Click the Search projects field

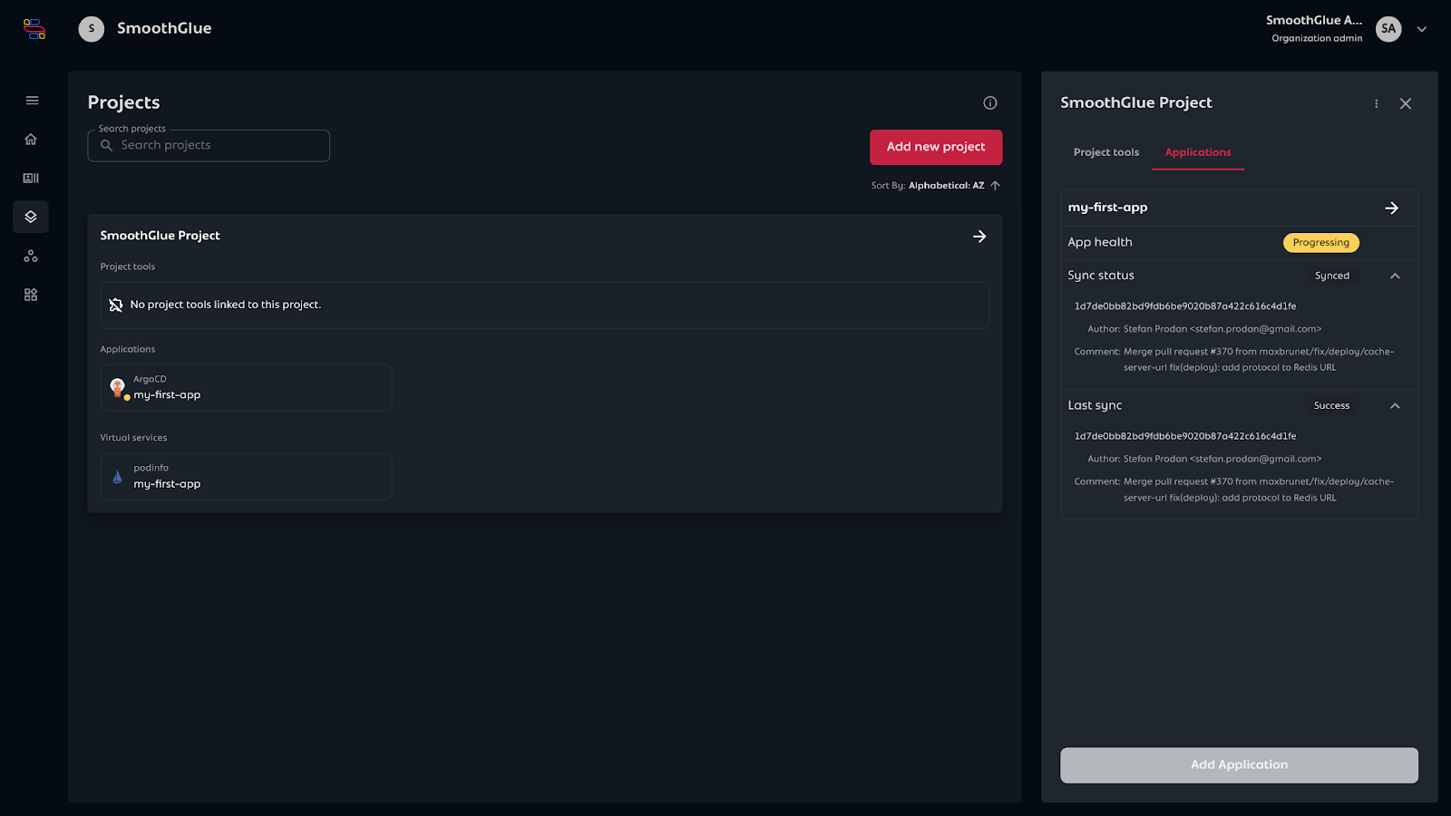point(209,145)
